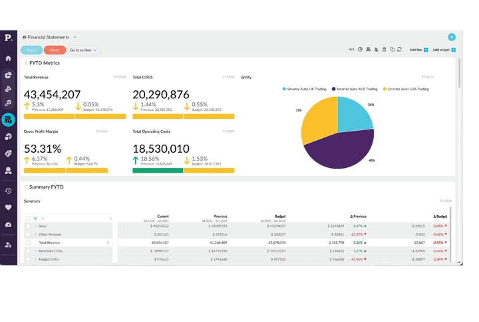Viewport: 479px width, 322px height.
Task: Check the Sales row checkbox
Action: click(29, 226)
